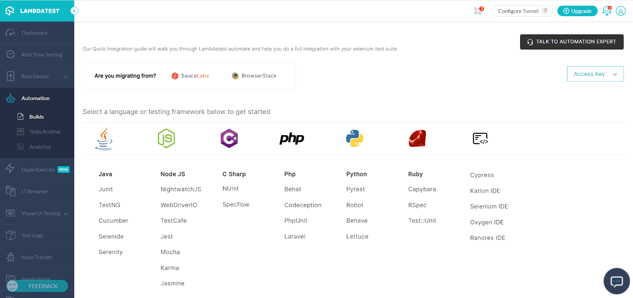Open the notifications bell icon
The image size is (633, 298).
[606, 11]
